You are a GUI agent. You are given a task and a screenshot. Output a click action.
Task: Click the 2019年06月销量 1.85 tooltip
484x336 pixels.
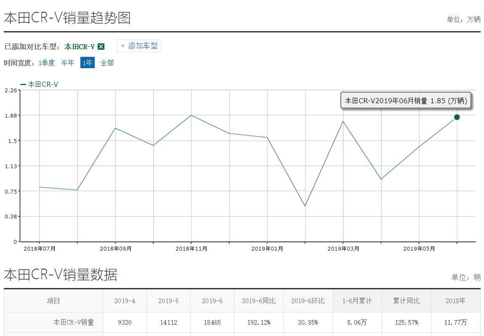click(x=406, y=101)
